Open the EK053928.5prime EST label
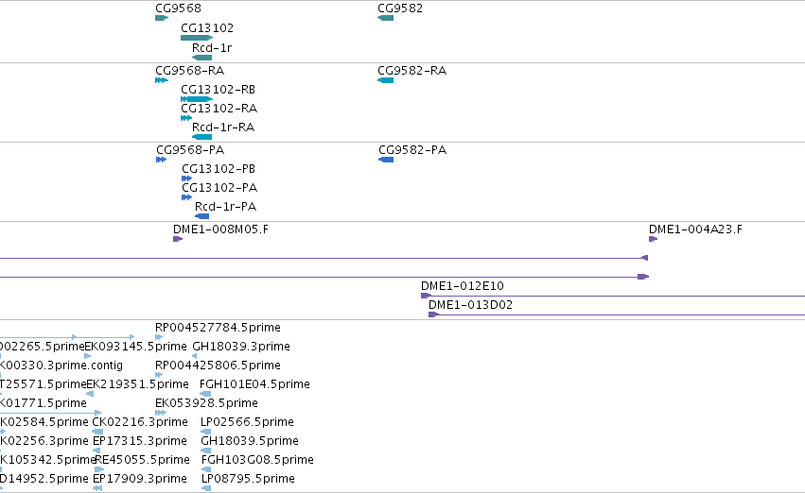Viewport: 805px width, 493px height. [206, 403]
